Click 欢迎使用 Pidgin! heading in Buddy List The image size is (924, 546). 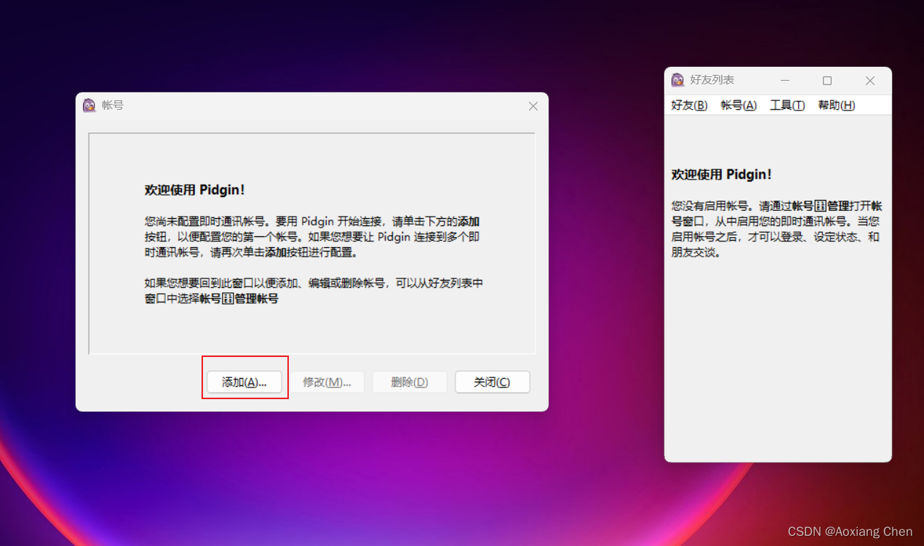pyautogui.click(x=722, y=174)
